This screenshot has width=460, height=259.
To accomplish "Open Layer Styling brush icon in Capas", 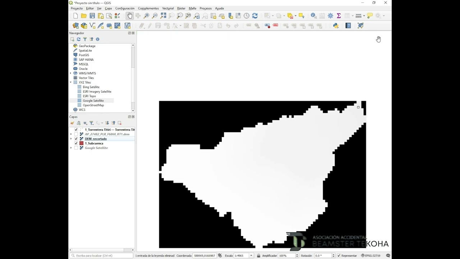I will (x=72, y=123).
